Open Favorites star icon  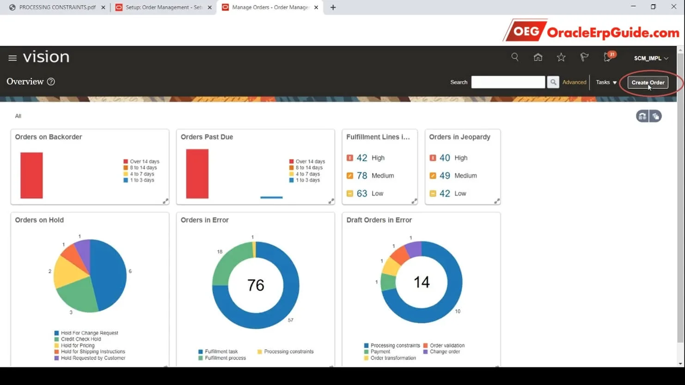(561, 57)
